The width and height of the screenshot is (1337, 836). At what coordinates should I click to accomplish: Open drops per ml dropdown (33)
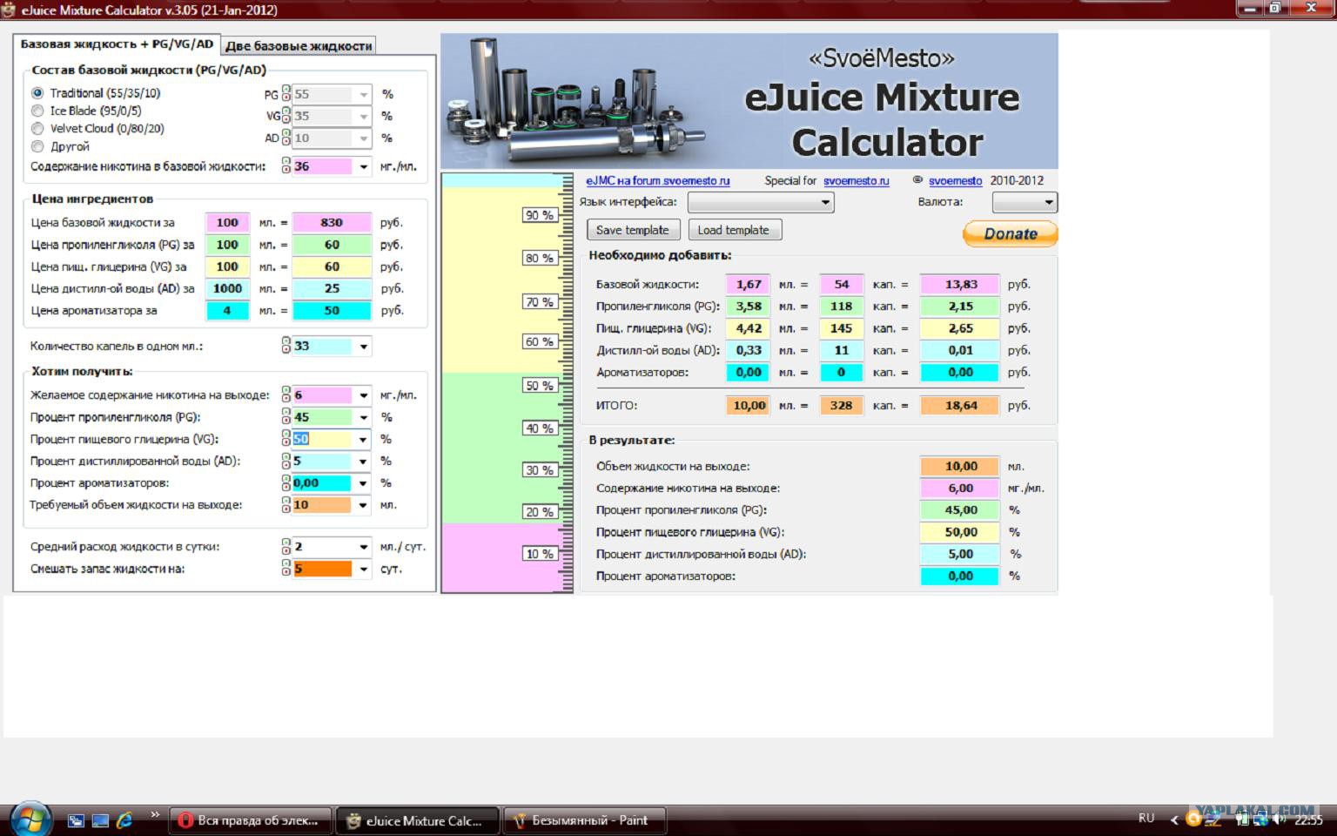tap(363, 346)
